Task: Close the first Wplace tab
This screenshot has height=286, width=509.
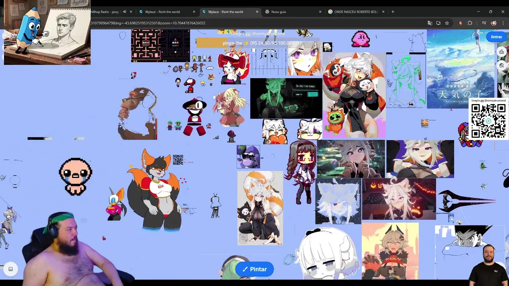Action: click(x=194, y=12)
